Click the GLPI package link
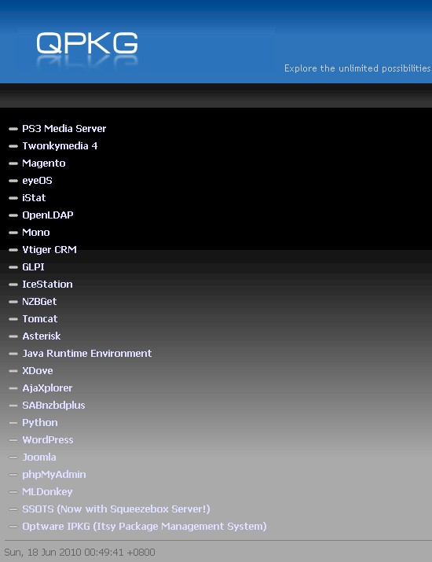 (x=33, y=267)
